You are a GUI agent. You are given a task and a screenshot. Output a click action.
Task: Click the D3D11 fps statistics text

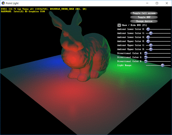tap(44, 9)
